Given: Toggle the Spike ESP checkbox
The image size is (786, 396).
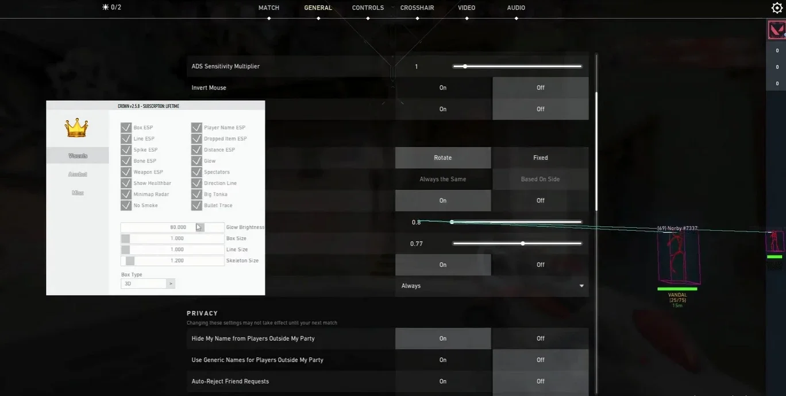Looking at the screenshot, I should (126, 150).
